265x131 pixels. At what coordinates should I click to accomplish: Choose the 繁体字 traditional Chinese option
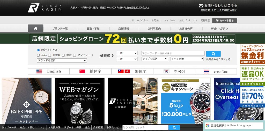[132, 71]
